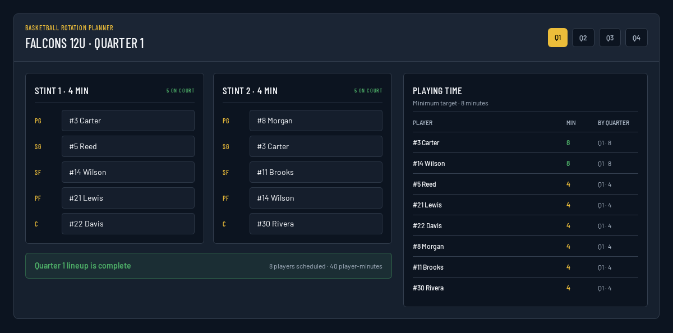Switch to the Q1 quarter tab
This screenshot has height=333, width=673.
557,38
